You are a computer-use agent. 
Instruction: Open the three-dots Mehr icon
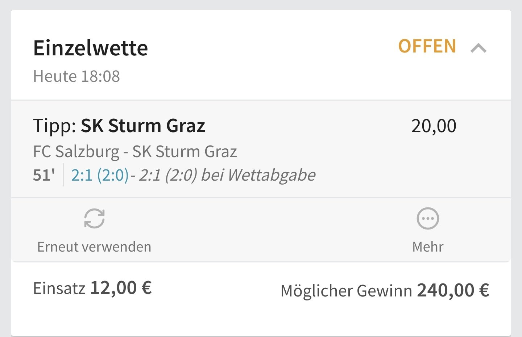click(428, 219)
